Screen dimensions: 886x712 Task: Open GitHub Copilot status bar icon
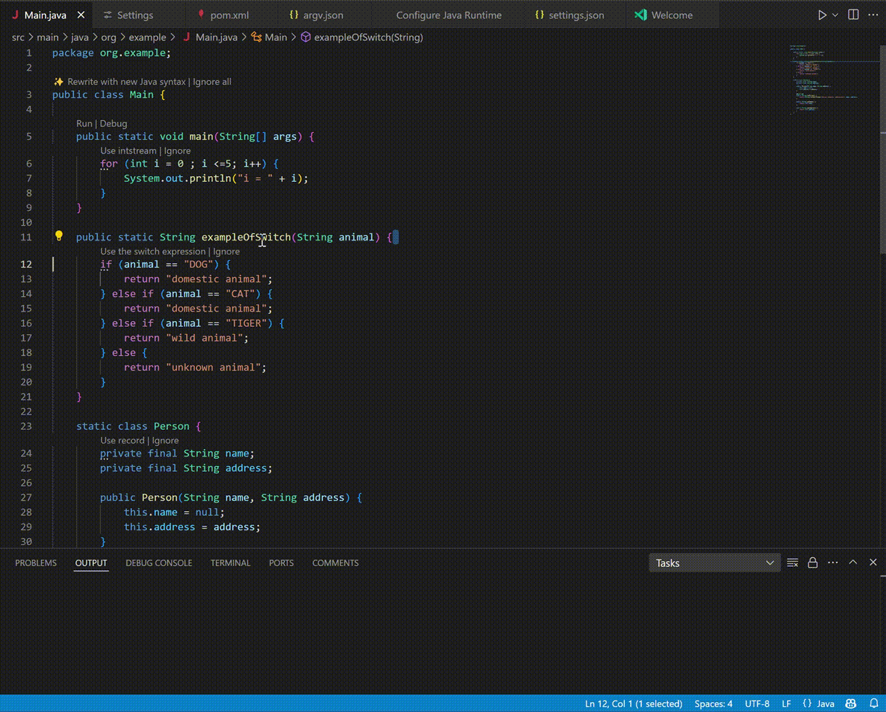849,703
